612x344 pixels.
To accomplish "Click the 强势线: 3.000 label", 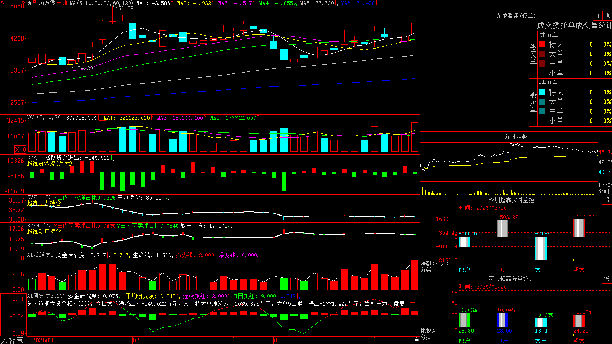I will [195, 255].
